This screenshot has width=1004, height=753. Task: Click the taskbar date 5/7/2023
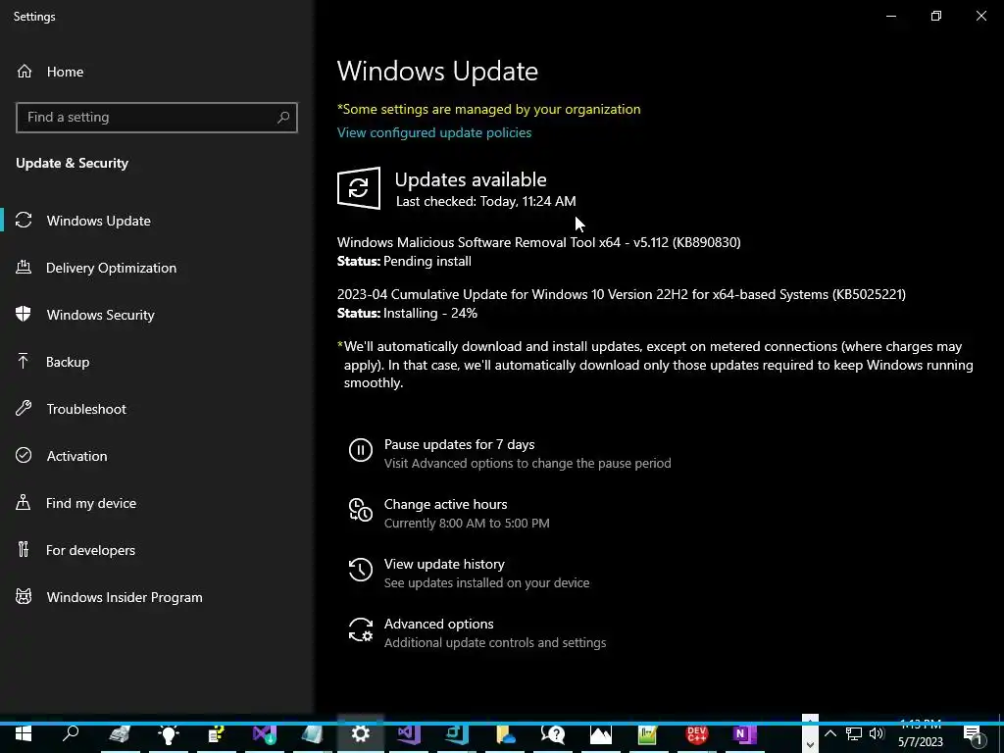coord(920,742)
